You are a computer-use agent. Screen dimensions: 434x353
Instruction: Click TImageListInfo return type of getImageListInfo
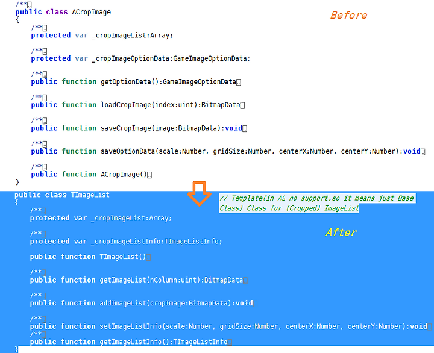pyautogui.click(x=200, y=342)
